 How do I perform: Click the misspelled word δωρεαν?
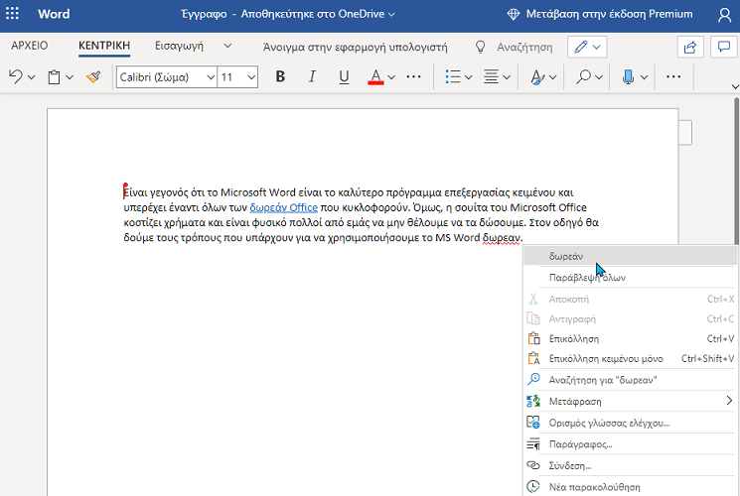[502, 238]
